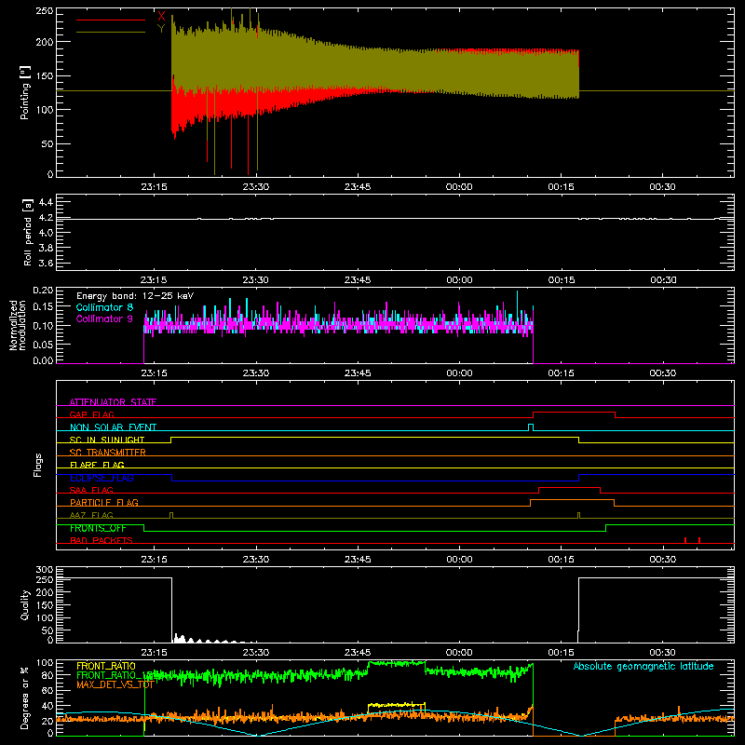Select the olive legend line sample for Y
This screenshot has height=745, width=745.
tap(111, 32)
